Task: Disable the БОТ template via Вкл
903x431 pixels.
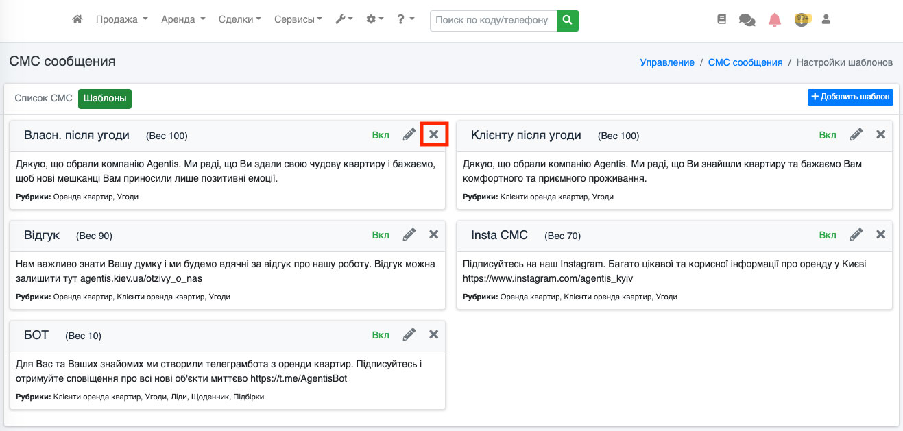Action: click(x=381, y=335)
